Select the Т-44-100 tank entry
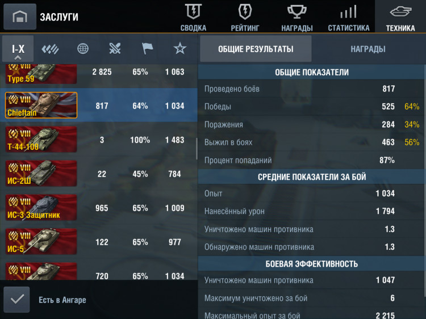426x319 pixels. click(99, 139)
